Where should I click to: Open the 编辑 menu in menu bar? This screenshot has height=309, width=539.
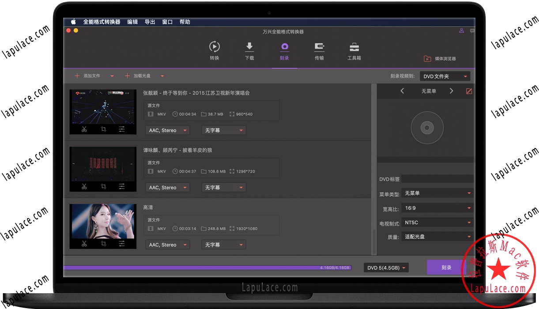[x=132, y=21]
